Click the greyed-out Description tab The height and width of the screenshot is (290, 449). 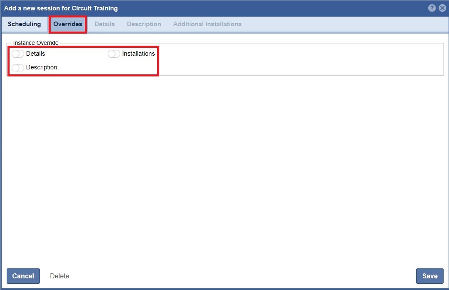pos(144,24)
